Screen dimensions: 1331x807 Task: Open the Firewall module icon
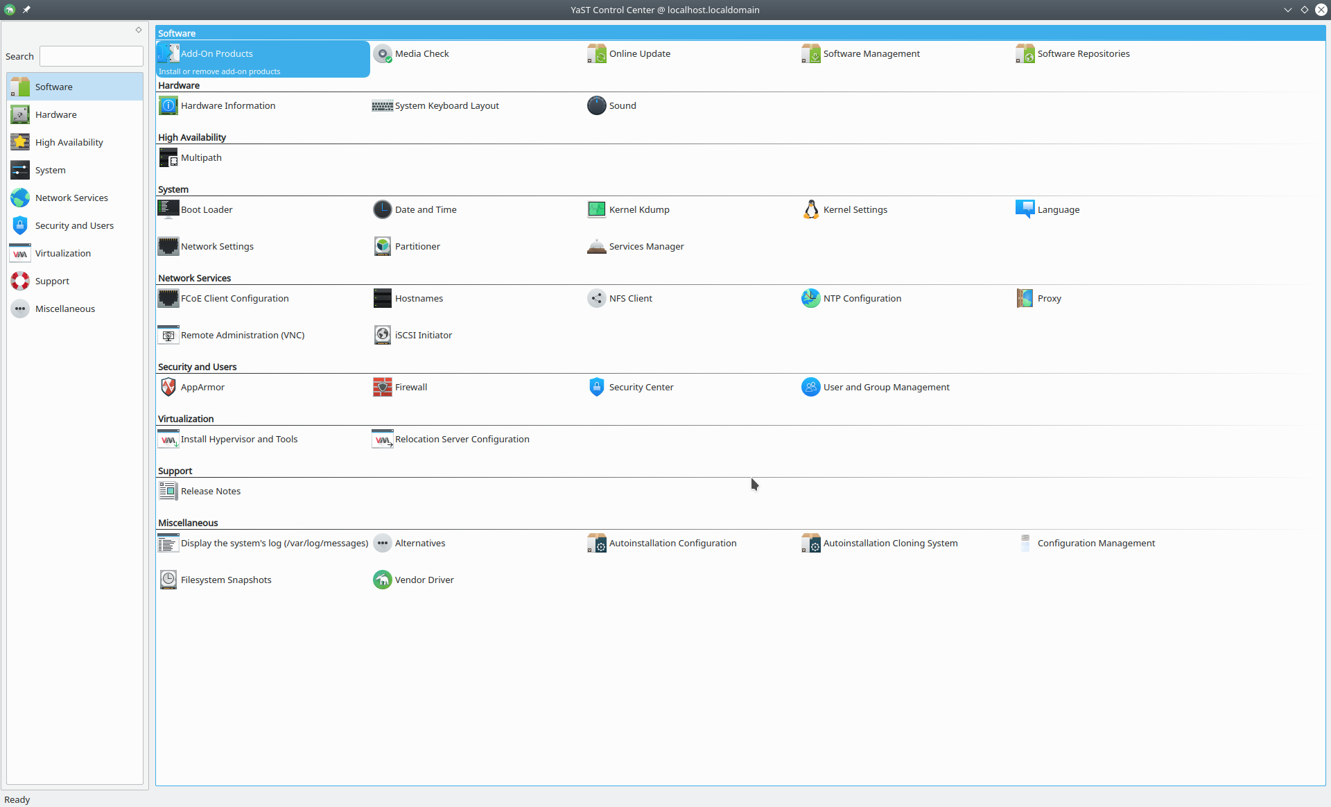click(x=382, y=387)
